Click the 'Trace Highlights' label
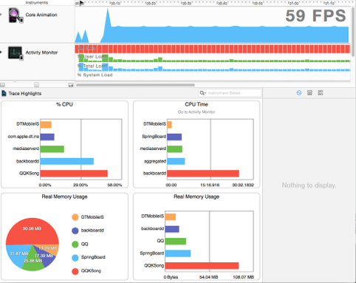The width and height of the screenshot is (356, 283). [25, 93]
